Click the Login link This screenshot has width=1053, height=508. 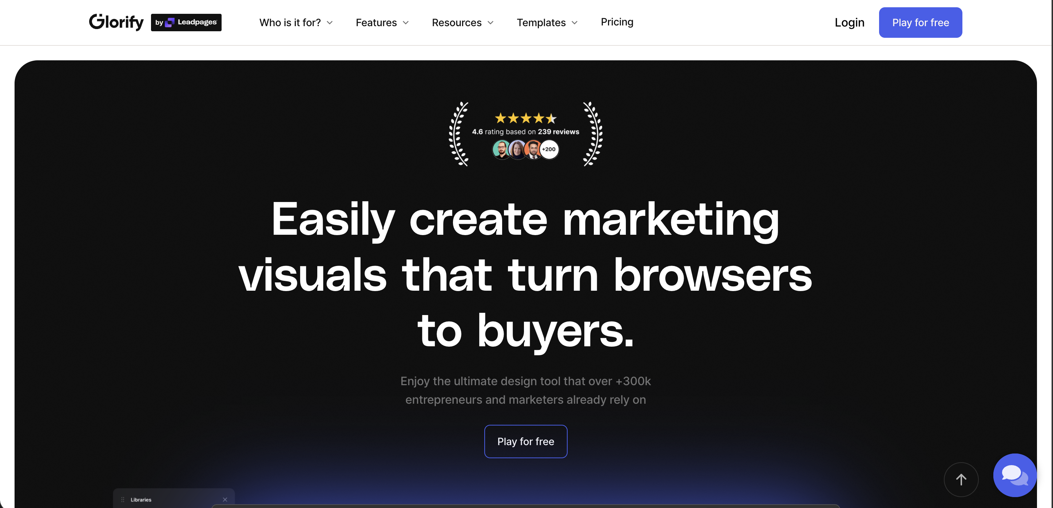tap(850, 23)
